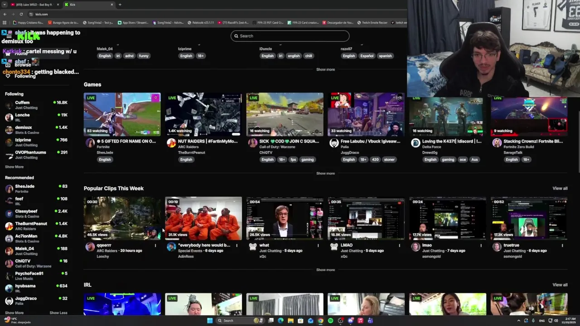Open hyubsama's avatar in Recommended

pos(9,288)
